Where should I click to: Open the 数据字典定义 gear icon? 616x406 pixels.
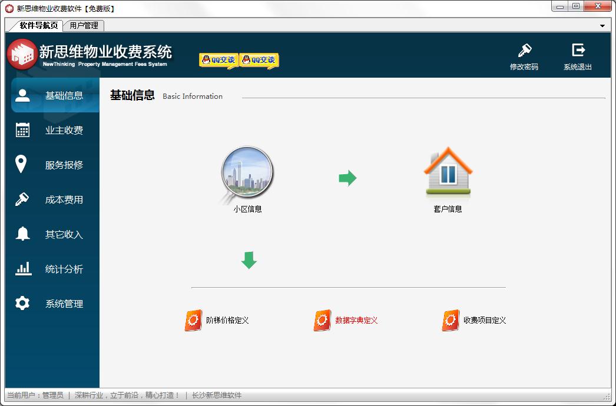[322, 320]
